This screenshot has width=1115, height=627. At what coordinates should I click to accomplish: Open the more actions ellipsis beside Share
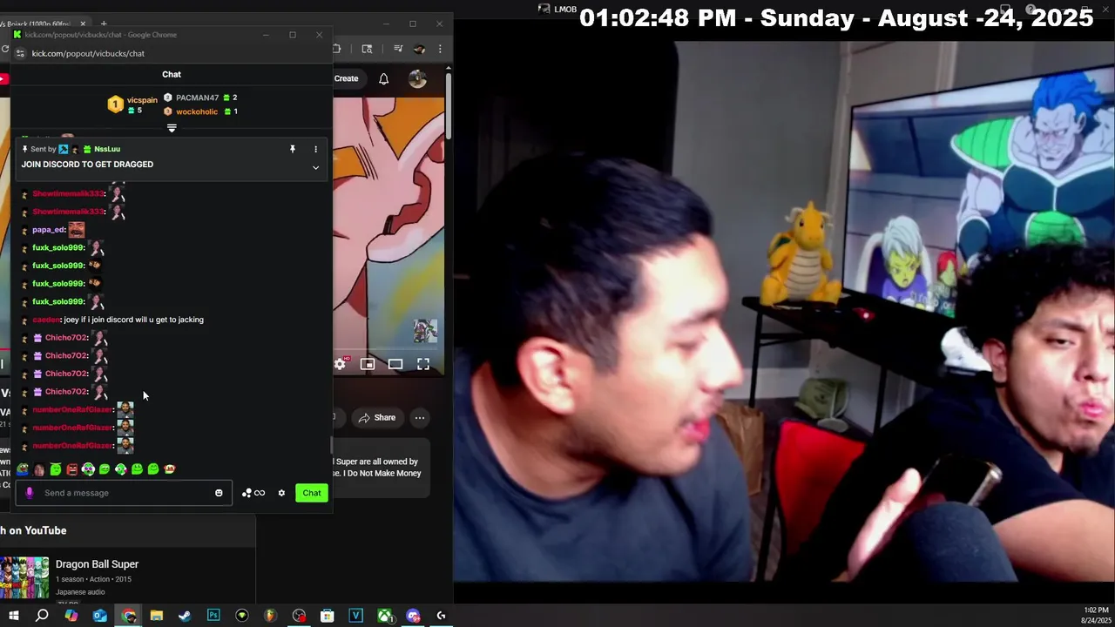(x=420, y=418)
